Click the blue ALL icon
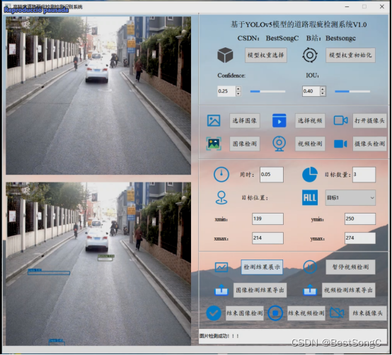This screenshot has height=355, width=392. (x=310, y=197)
